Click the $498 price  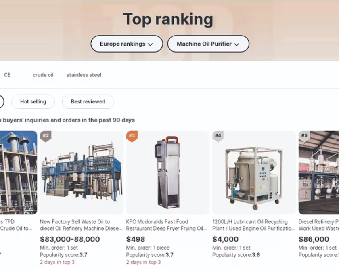pyautogui.click(x=136, y=239)
